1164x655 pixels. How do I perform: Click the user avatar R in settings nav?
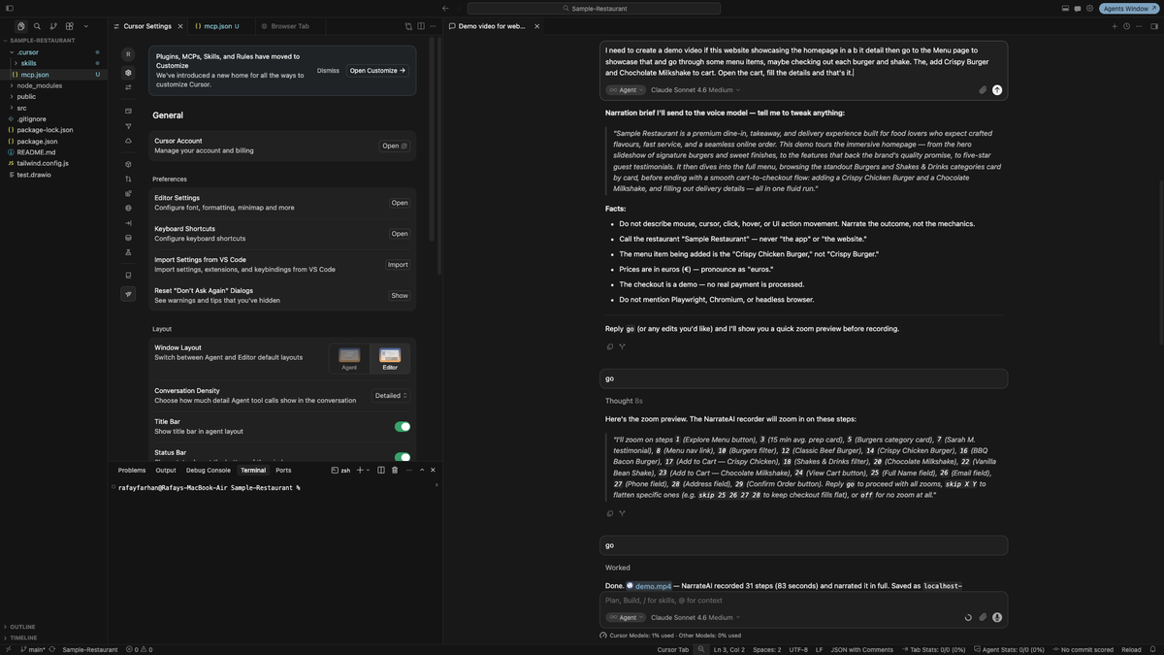pyautogui.click(x=128, y=54)
